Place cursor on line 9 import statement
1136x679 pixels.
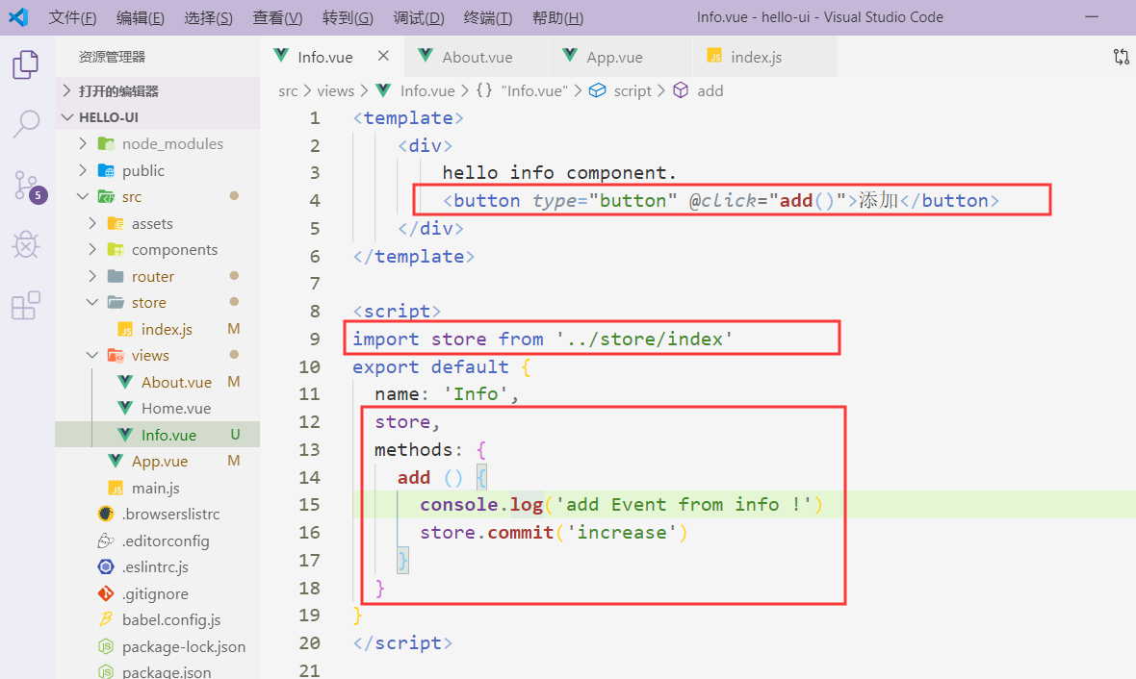pos(542,339)
